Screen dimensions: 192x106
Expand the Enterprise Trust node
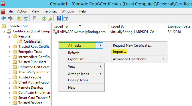(9, 52)
